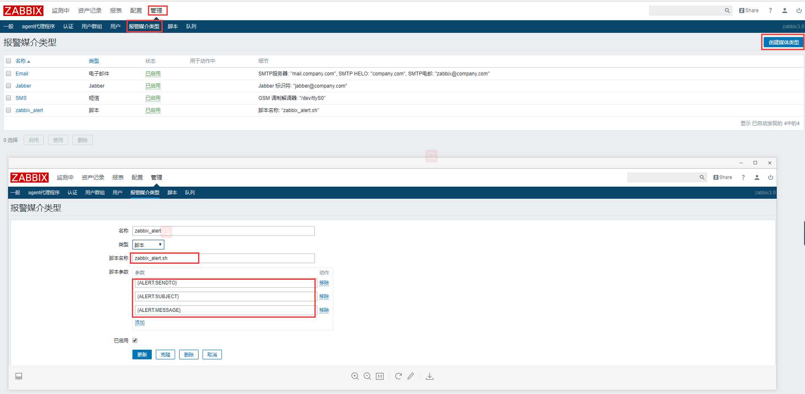The height and width of the screenshot is (394, 805).
Task: Toggle the 已启用 checkbox in the form
Action: point(135,340)
